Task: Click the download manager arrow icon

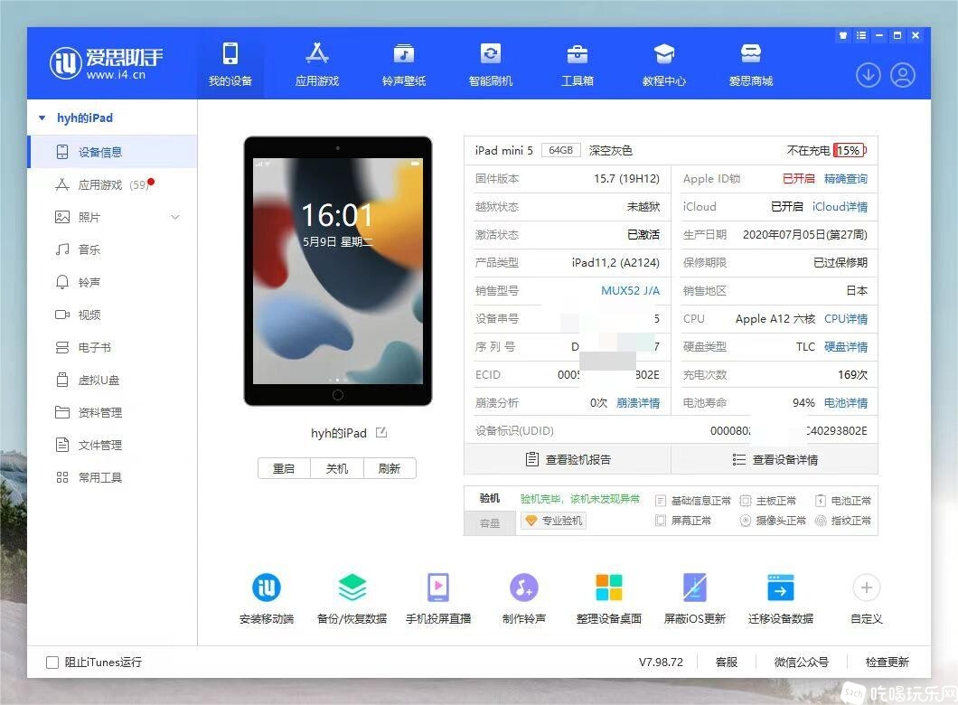Action: (x=869, y=75)
